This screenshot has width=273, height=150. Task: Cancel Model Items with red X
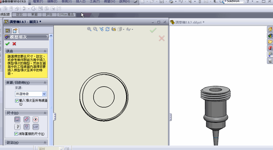click(14, 44)
